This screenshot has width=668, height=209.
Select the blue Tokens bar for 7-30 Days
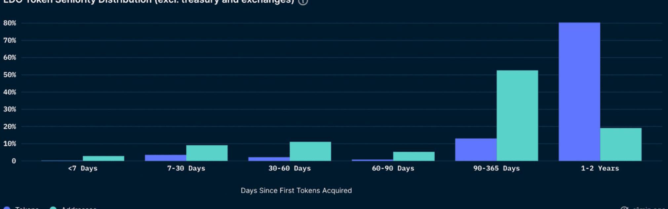click(165, 158)
